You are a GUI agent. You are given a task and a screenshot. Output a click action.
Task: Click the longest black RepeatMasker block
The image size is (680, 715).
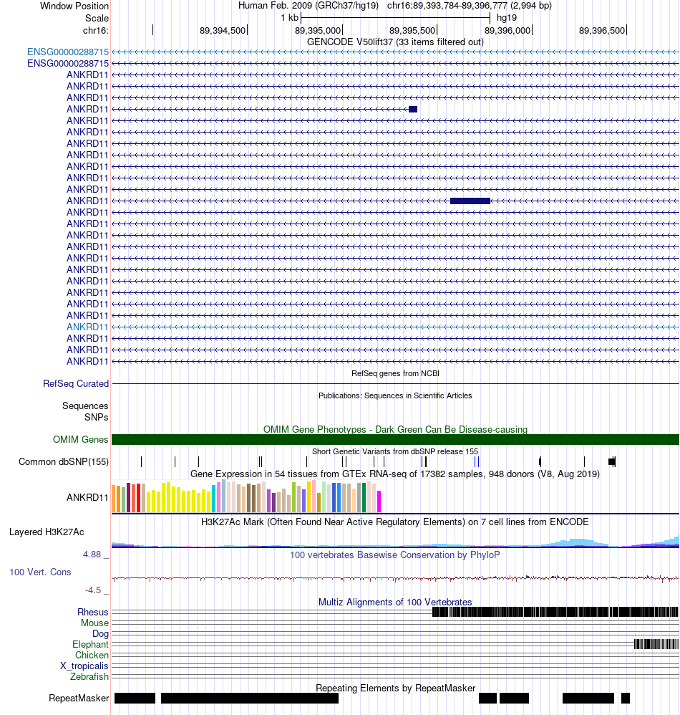[250, 698]
